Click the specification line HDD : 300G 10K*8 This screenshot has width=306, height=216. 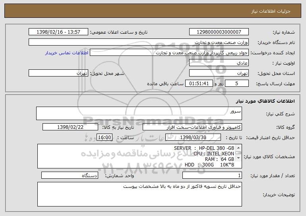[209, 164]
